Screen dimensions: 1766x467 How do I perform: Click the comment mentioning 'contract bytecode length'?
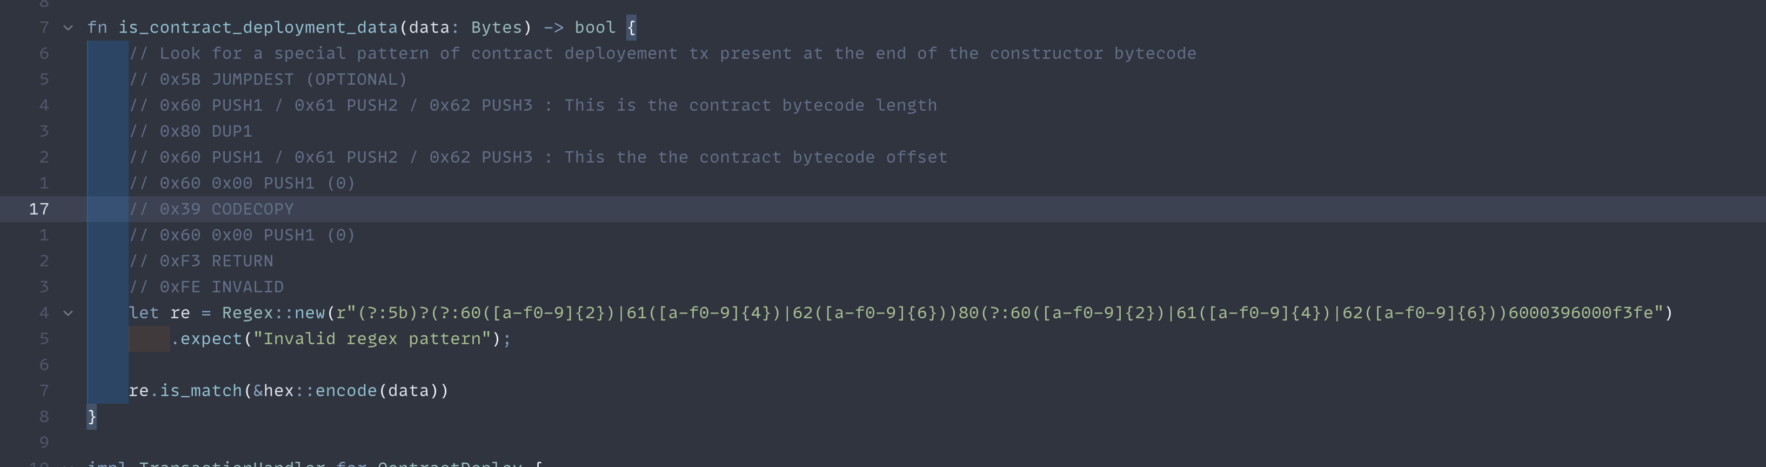pos(750,105)
